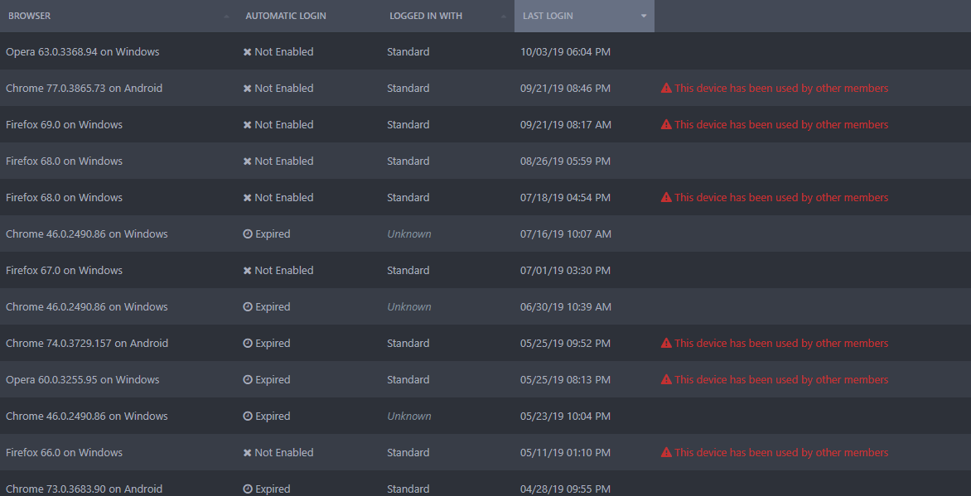
Task: Click the warning triangle on Chrome 77 Android row
Action: click(x=666, y=88)
